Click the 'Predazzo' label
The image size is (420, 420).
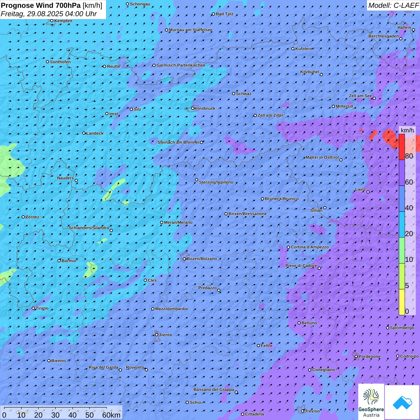pos(207,288)
